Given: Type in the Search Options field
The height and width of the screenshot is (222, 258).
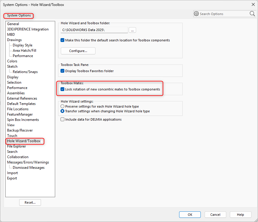Looking at the screenshot, I should pos(222,14).
